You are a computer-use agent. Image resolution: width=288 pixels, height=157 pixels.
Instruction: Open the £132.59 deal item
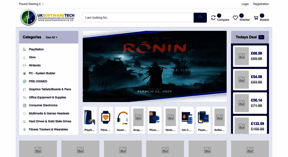click(250, 125)
